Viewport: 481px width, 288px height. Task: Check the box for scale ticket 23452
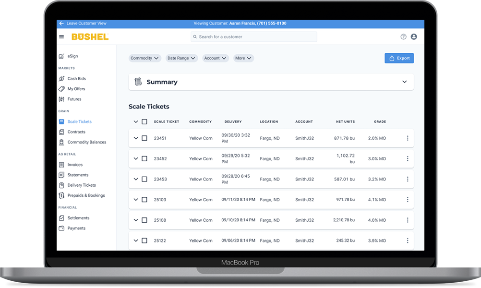[144, 159]
